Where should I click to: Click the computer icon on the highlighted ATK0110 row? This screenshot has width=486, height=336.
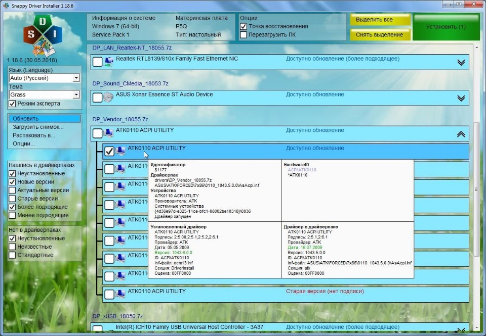[120, 151]
